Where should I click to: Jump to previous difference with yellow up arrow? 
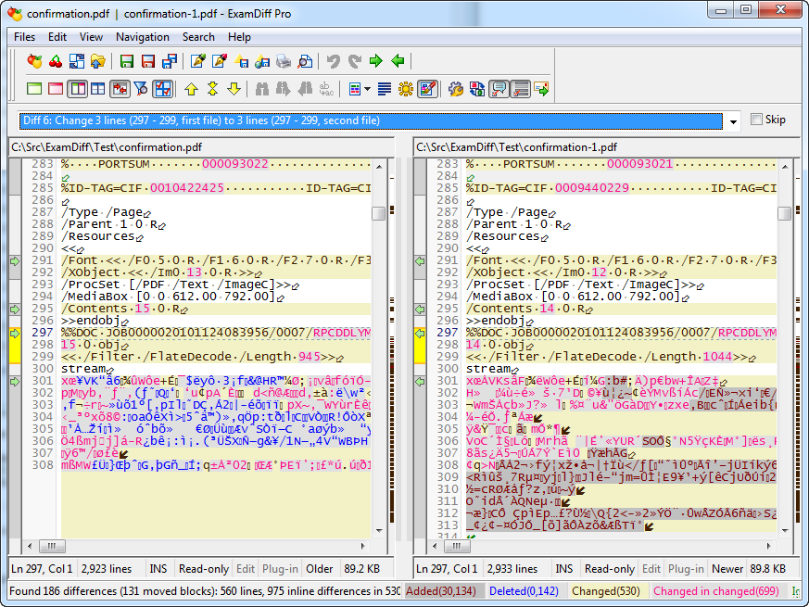point(192,89)
